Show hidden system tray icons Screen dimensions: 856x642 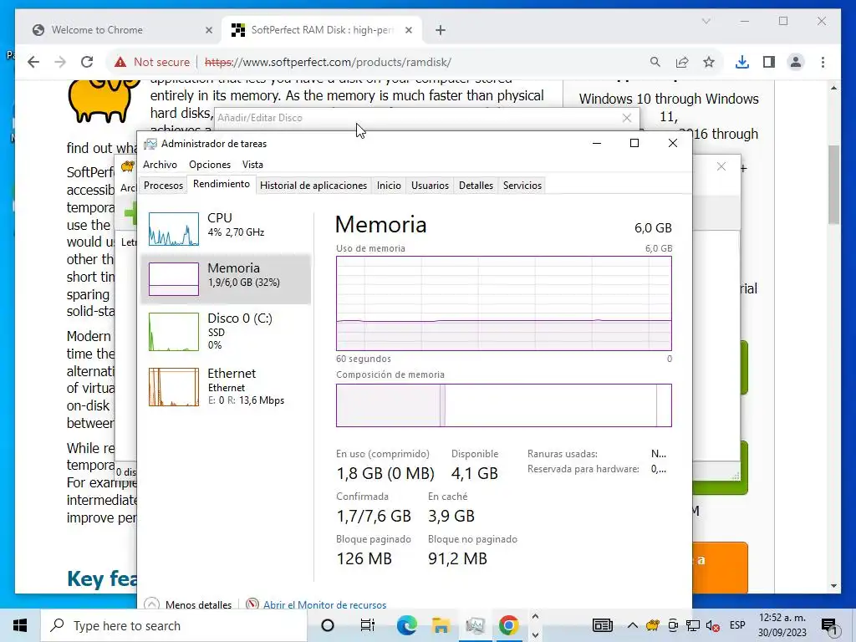pyautogui.click(x=632, y=625)
